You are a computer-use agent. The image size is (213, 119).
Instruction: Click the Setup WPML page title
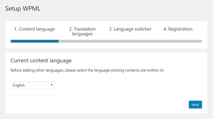tap(23, 8)
